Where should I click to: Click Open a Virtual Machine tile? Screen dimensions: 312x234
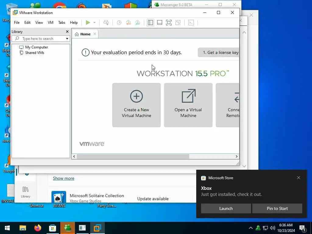click(188, 105)
